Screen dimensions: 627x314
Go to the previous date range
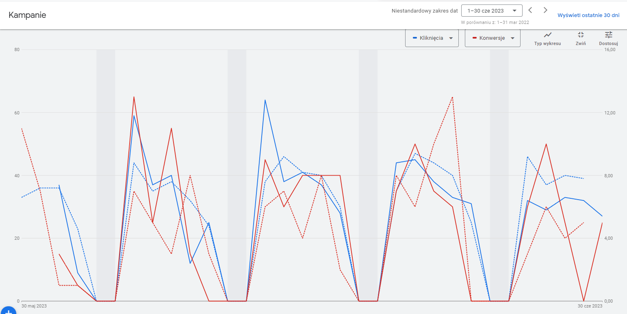tap(530, 11)
